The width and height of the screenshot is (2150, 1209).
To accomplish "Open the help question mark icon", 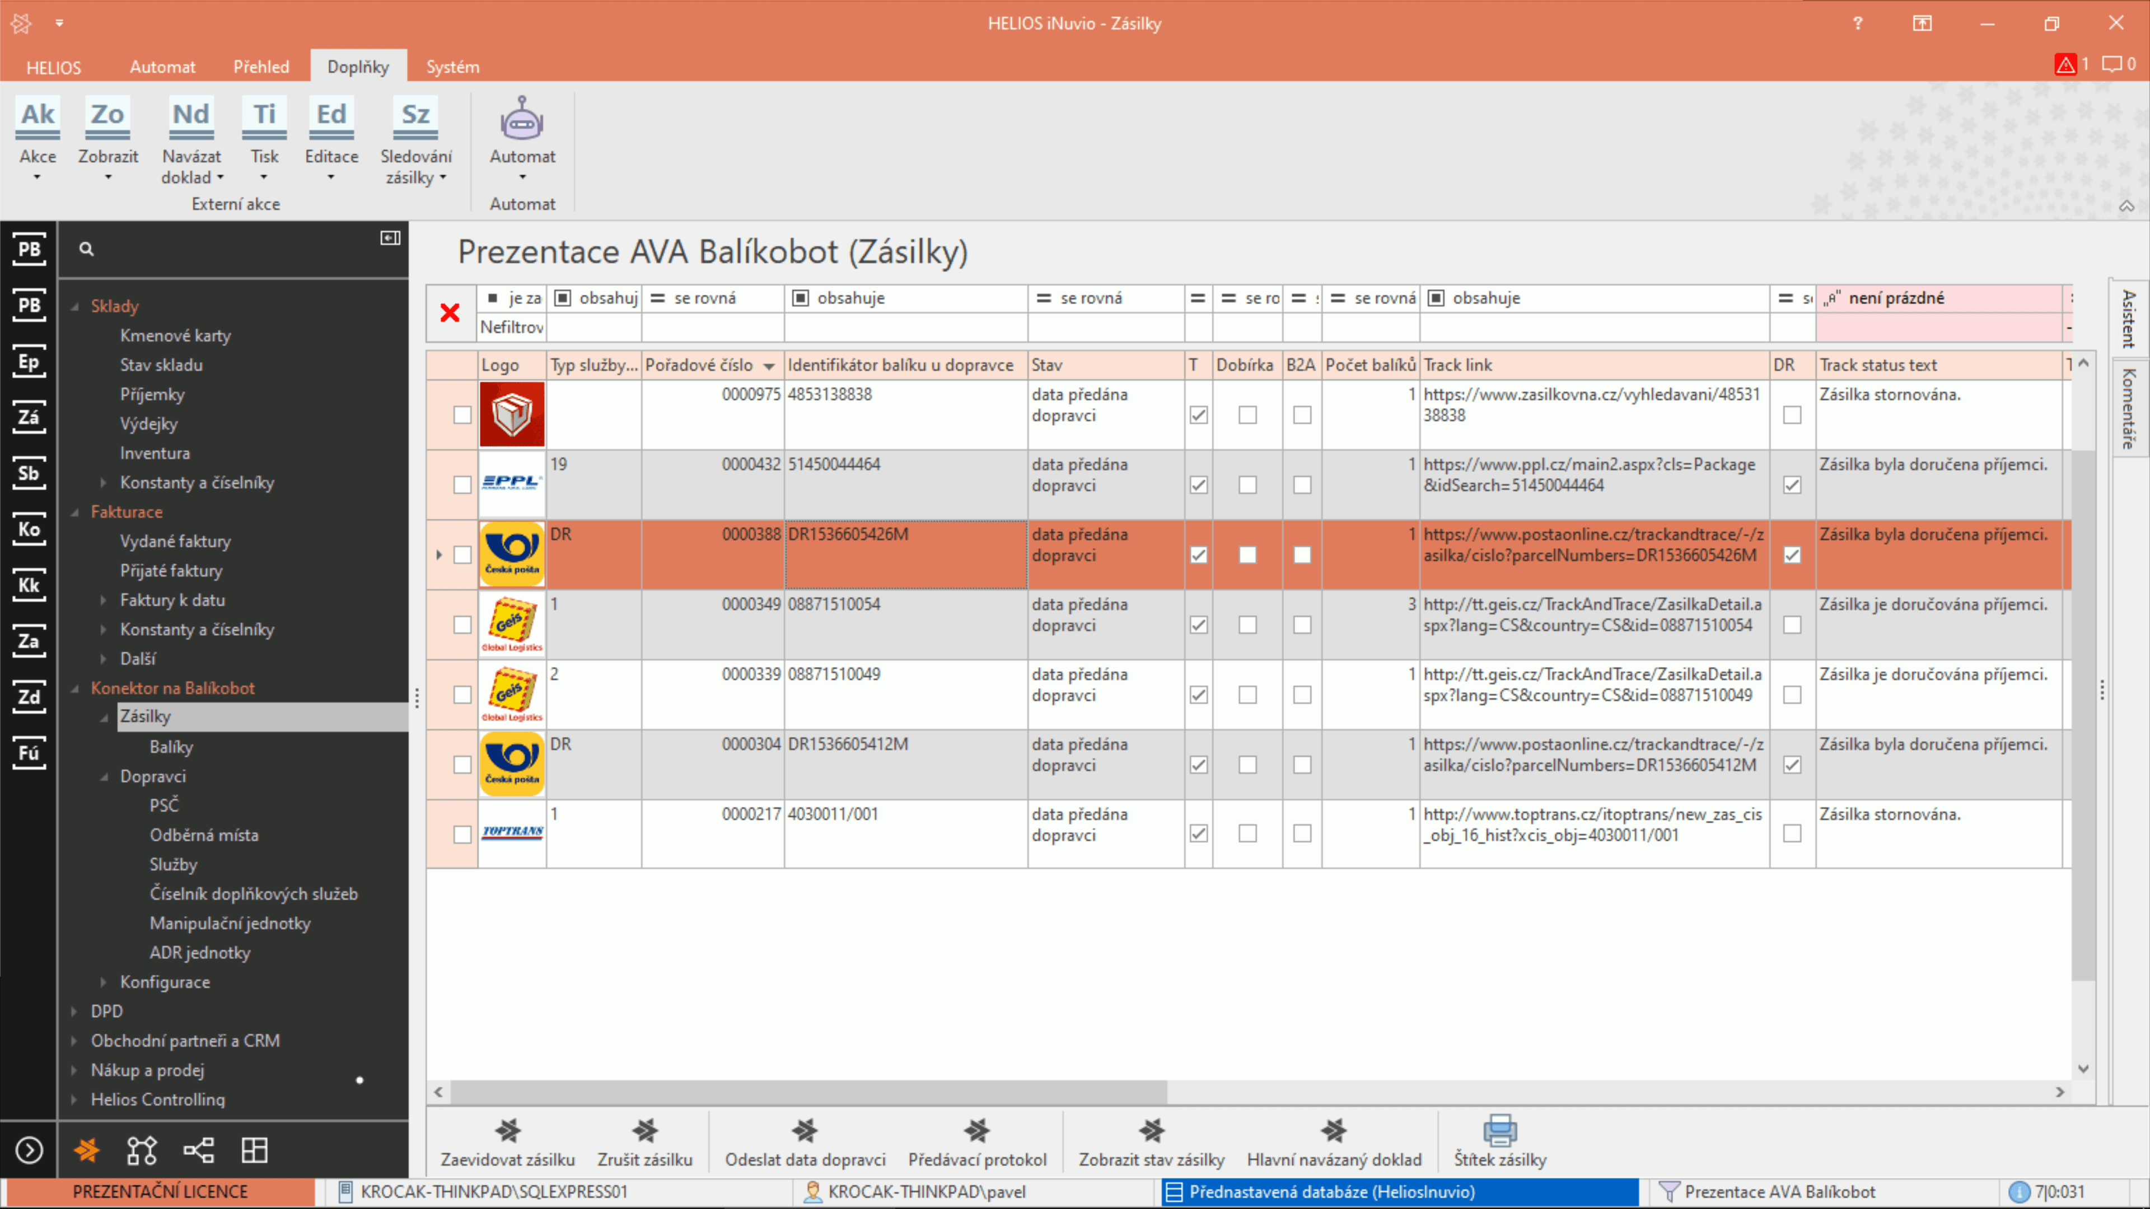I will point(1858,24).
